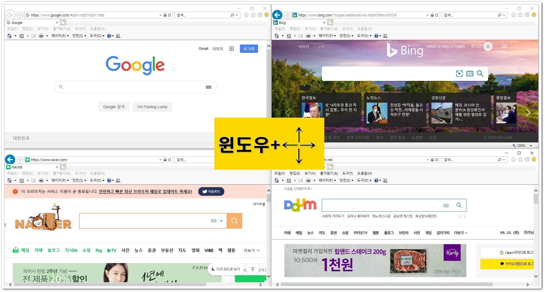Click Google 로그인 button
Viewport: 545px width, 292px height.
[249, 49]
